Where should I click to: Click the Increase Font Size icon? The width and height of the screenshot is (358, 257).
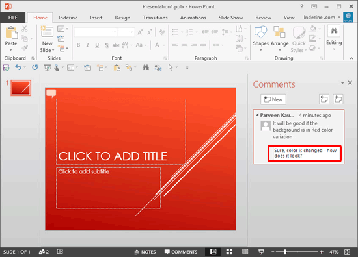pos(140,32)
